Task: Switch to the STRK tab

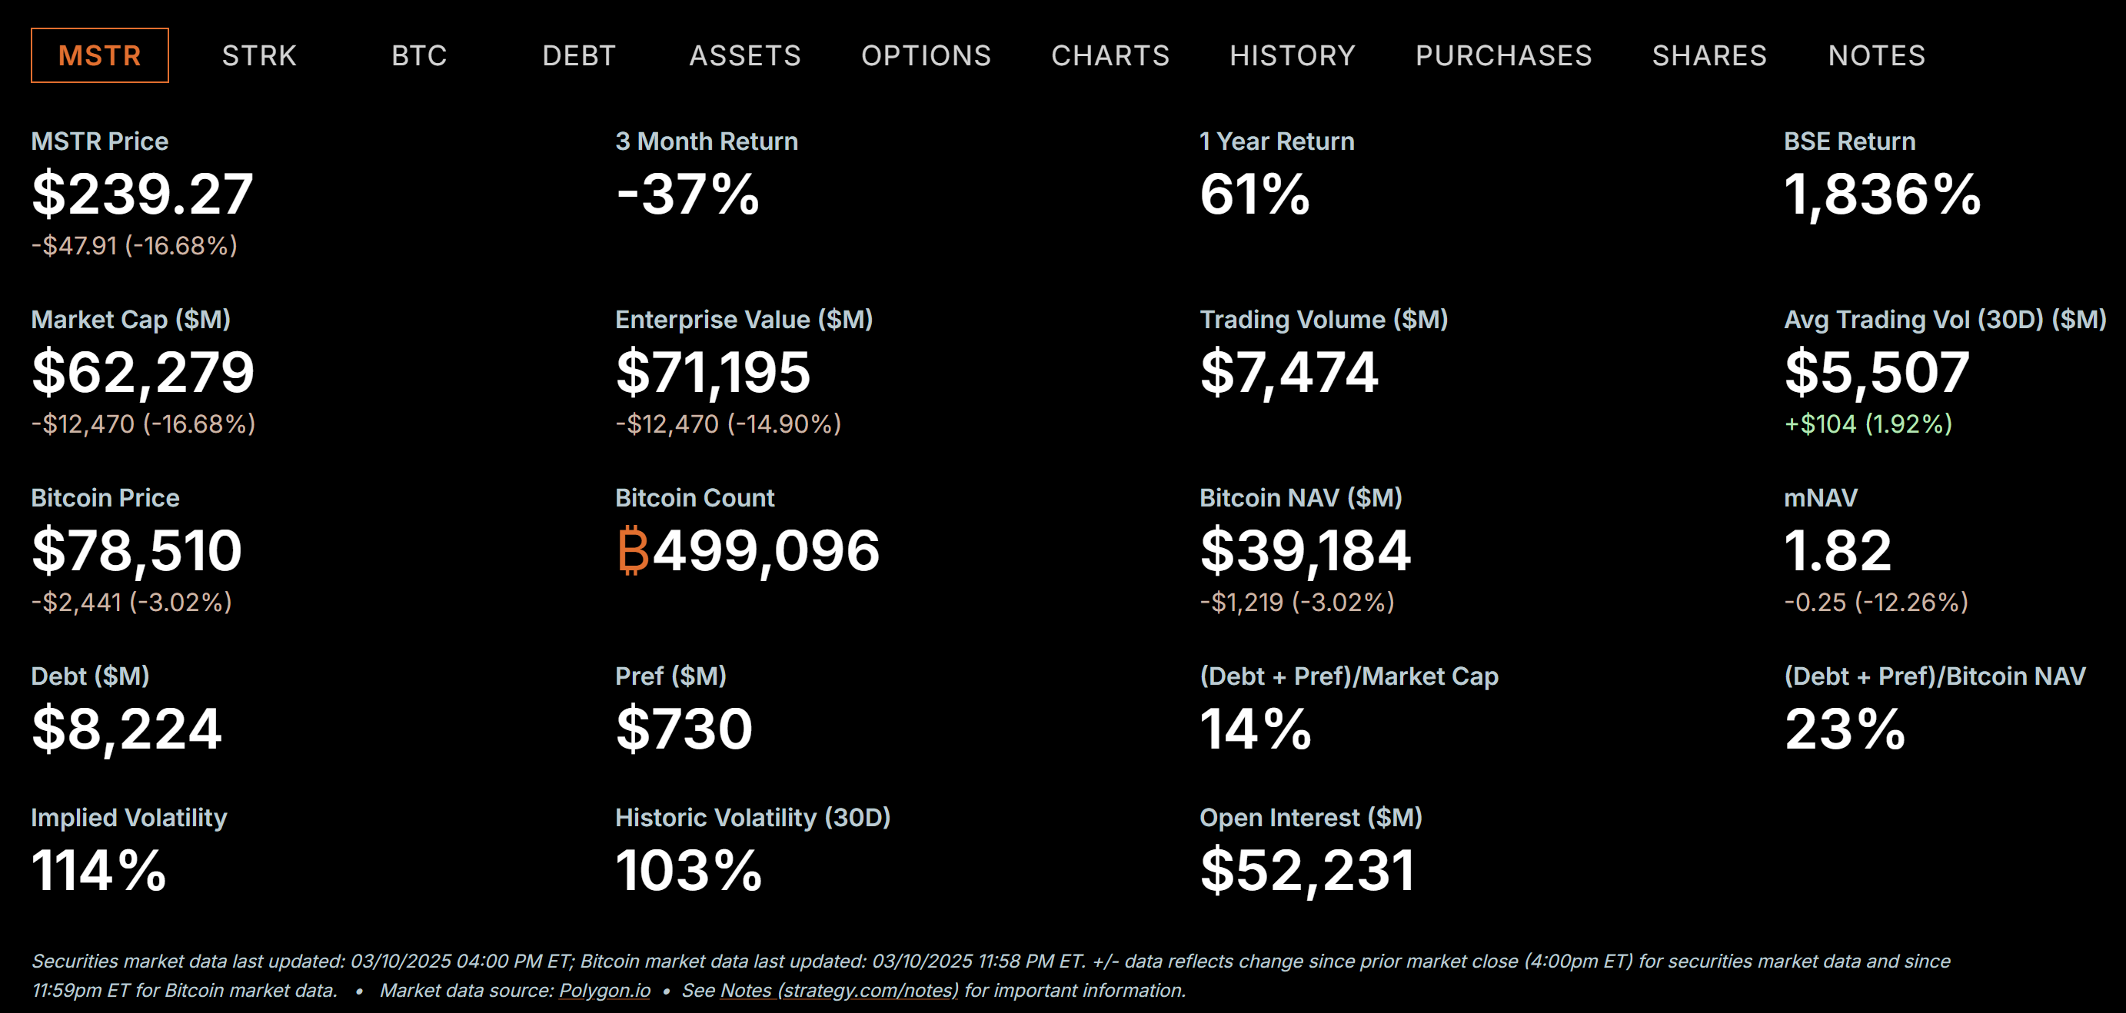Action: pos(259,55)
